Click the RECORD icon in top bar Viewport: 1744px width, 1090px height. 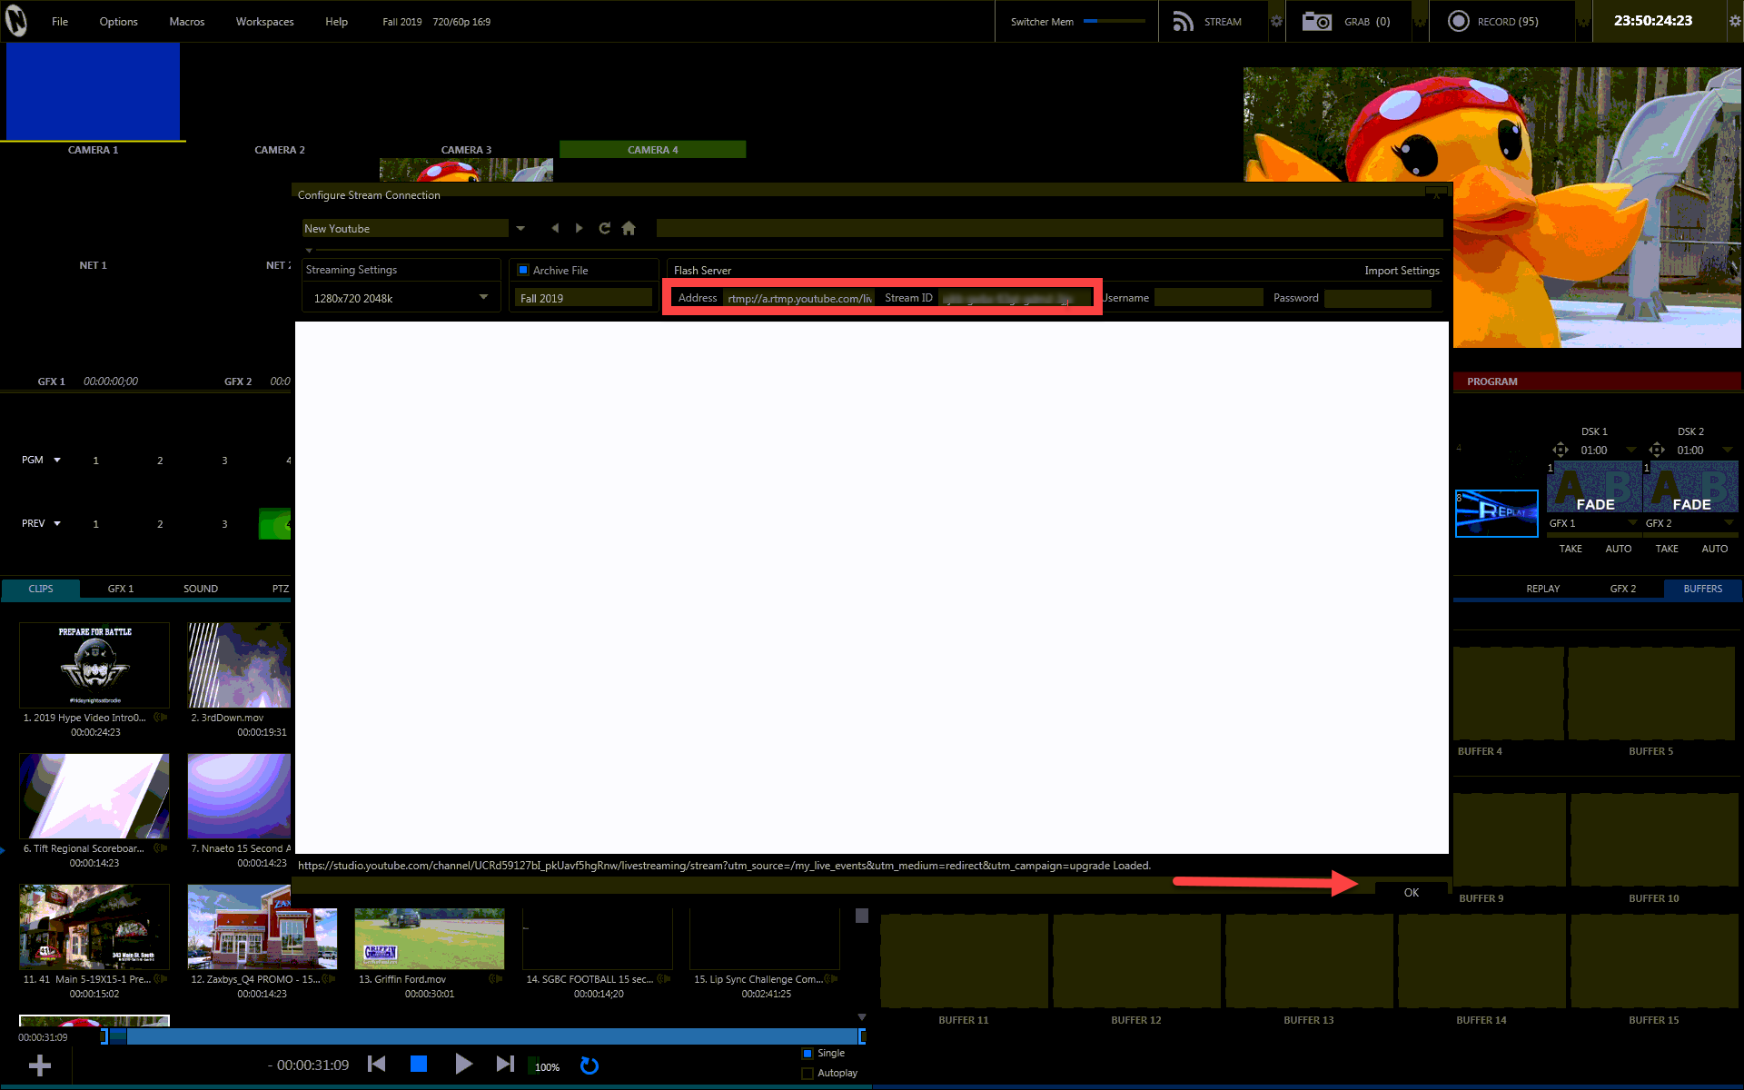pos(1459,21)
